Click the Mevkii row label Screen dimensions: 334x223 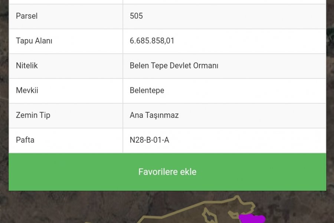tap(27, 90)
